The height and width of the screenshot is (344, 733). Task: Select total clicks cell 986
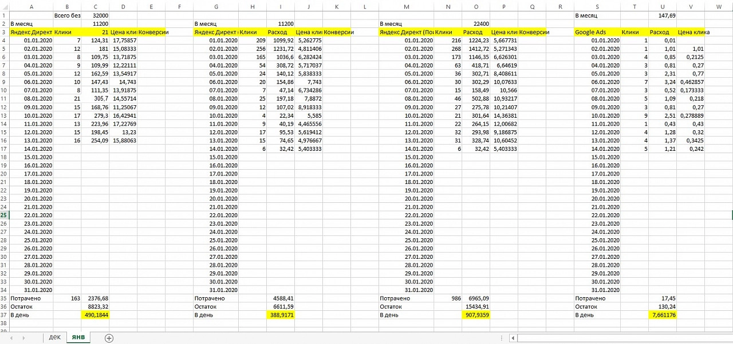click(x=448, y=298)
